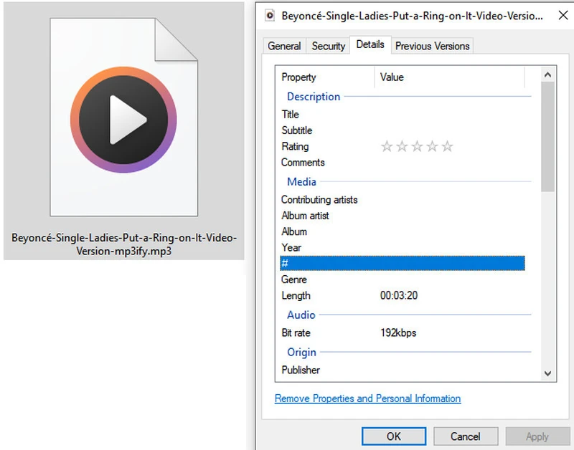Switch to the General tab
This screenshot has width=574, height=450.
284,46
